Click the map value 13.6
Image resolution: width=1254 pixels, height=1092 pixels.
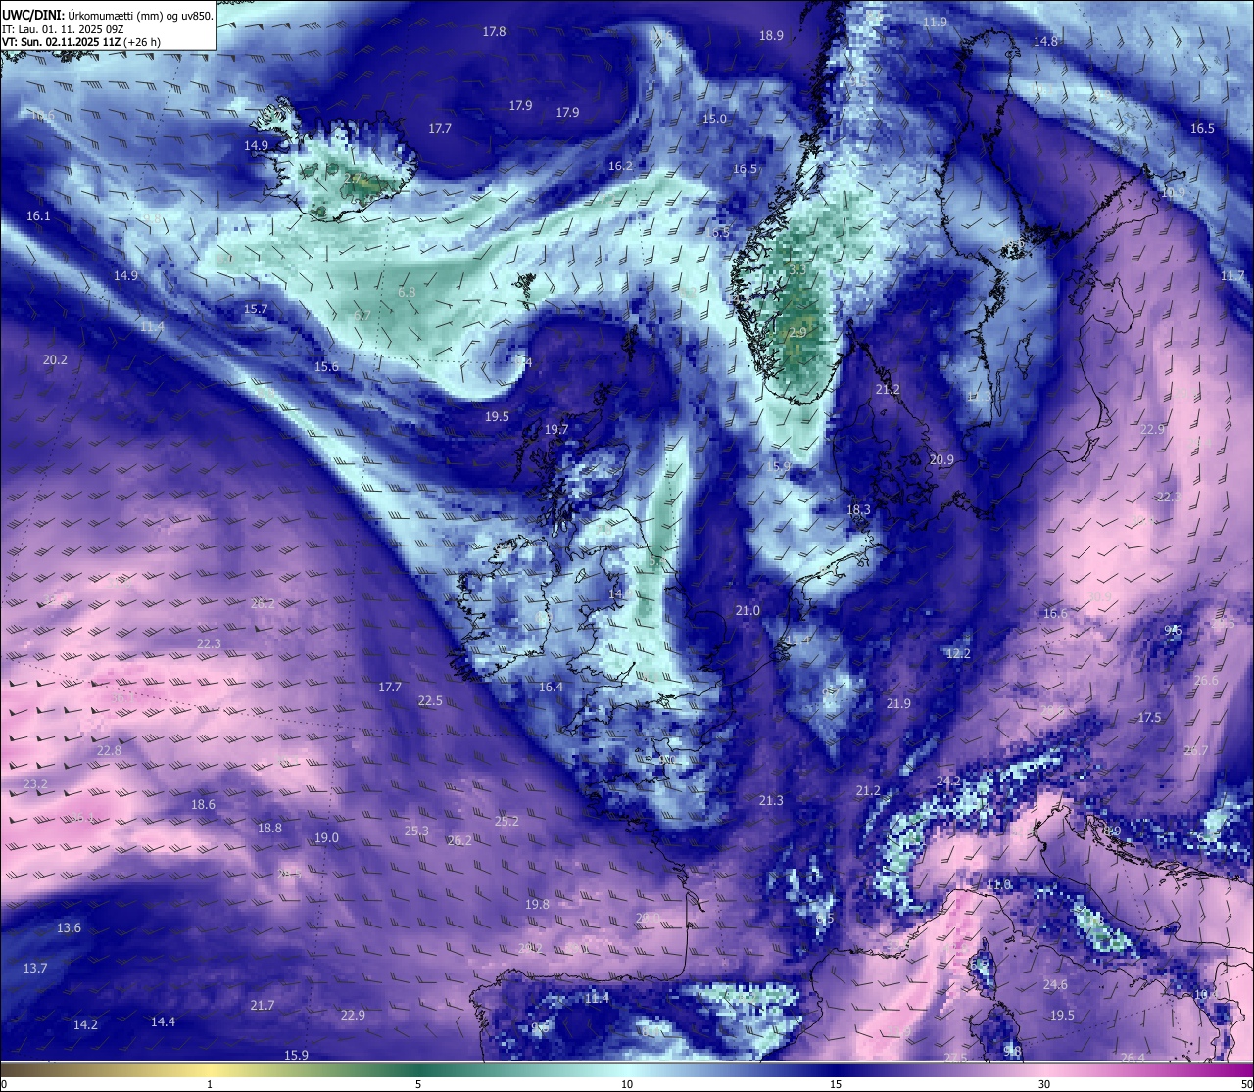[x=69, y=928]
